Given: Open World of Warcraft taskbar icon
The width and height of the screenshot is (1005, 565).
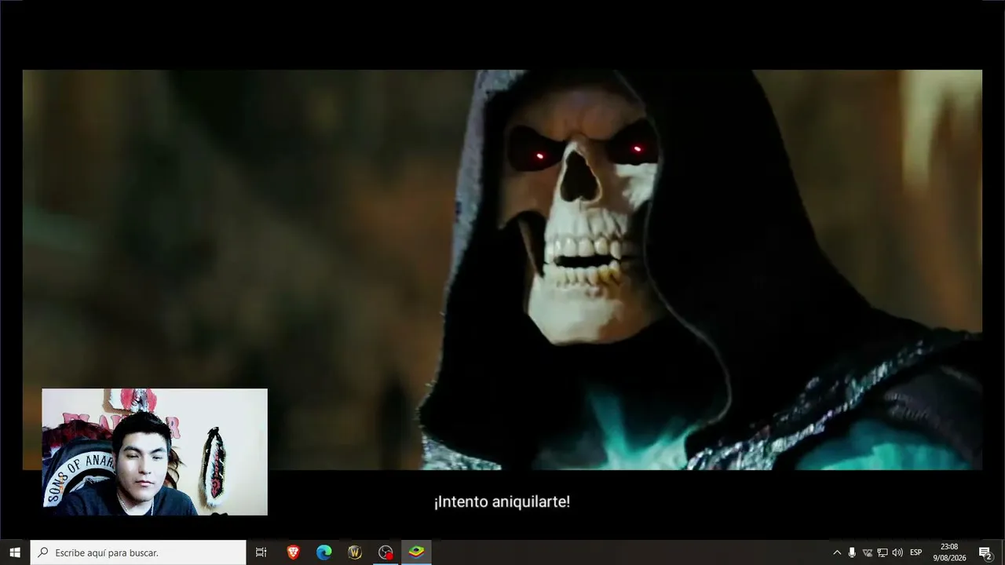Looking at the screenshot, I should 355,552.
